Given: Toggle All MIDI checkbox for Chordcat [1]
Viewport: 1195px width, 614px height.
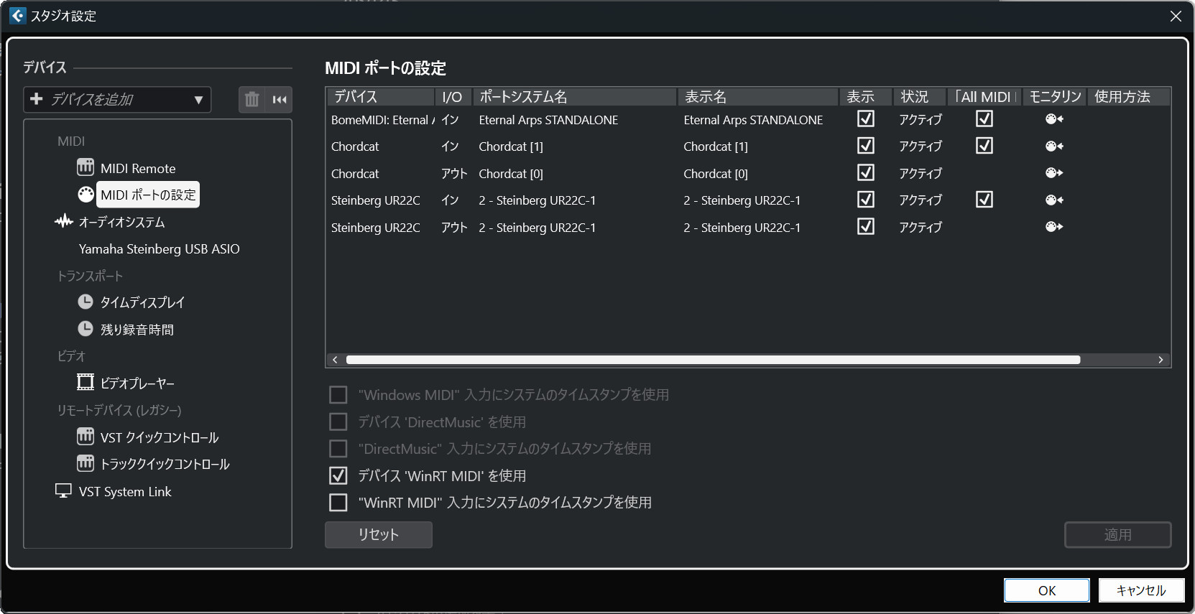Looking at the screenshot, I should (984, 146).
